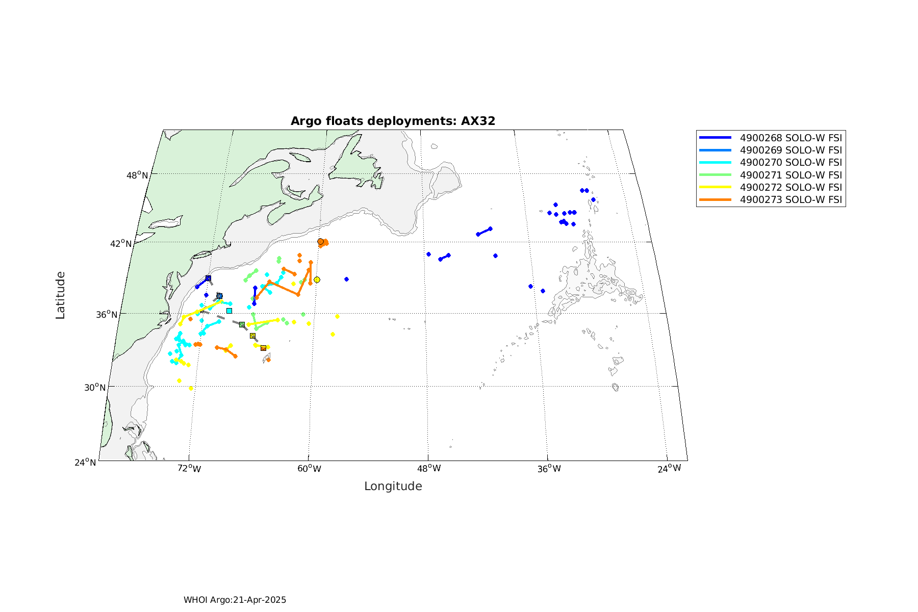
Task: Click the dark blue legend line for 4900268
Action: (x=716, y=138)
